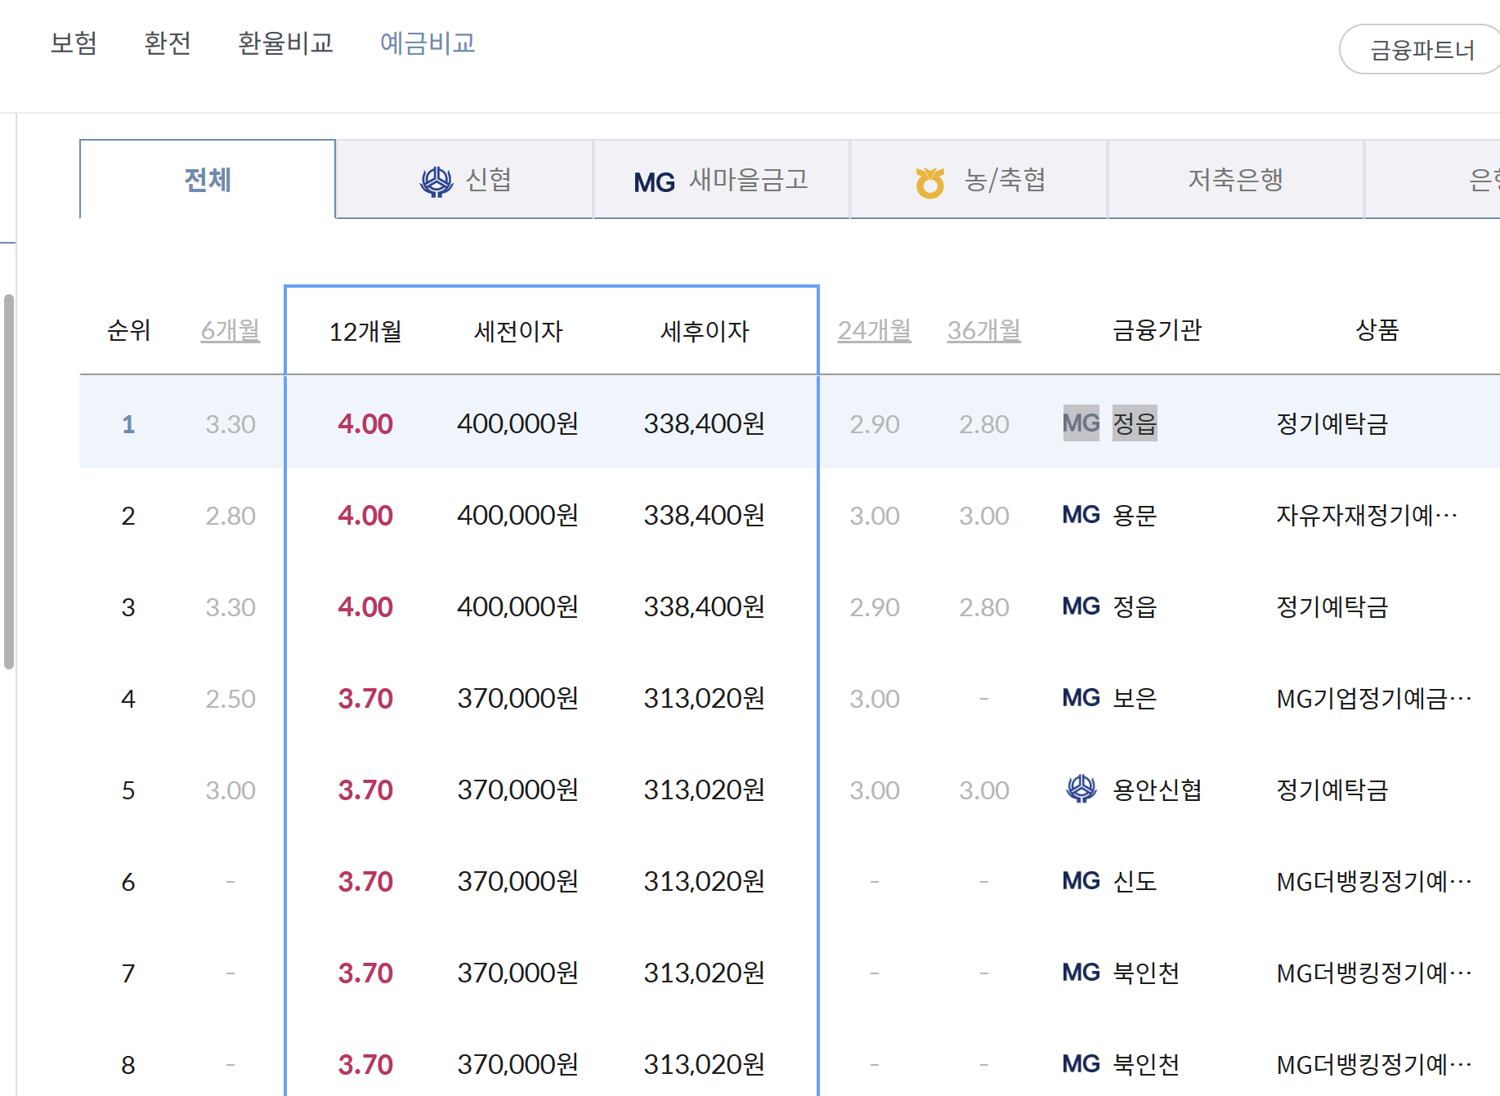The width and height of the screenshot is (1500, 1096).
Task: Click 정기예탁금 product in rank 3 row
Action: coord(1332,606)
